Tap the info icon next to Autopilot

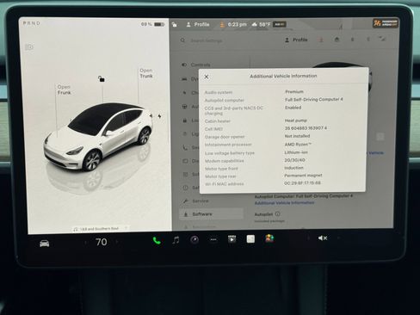click(277, 213)
